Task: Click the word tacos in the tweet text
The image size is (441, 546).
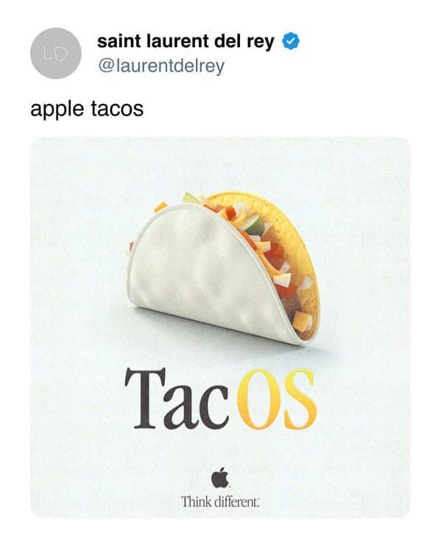Action: 117,108
